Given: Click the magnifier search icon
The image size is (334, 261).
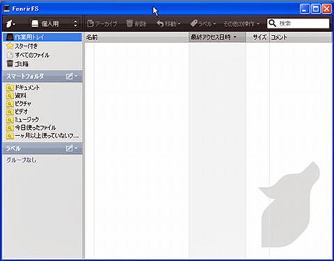Looking at the screenshot, I should point(272,24).
